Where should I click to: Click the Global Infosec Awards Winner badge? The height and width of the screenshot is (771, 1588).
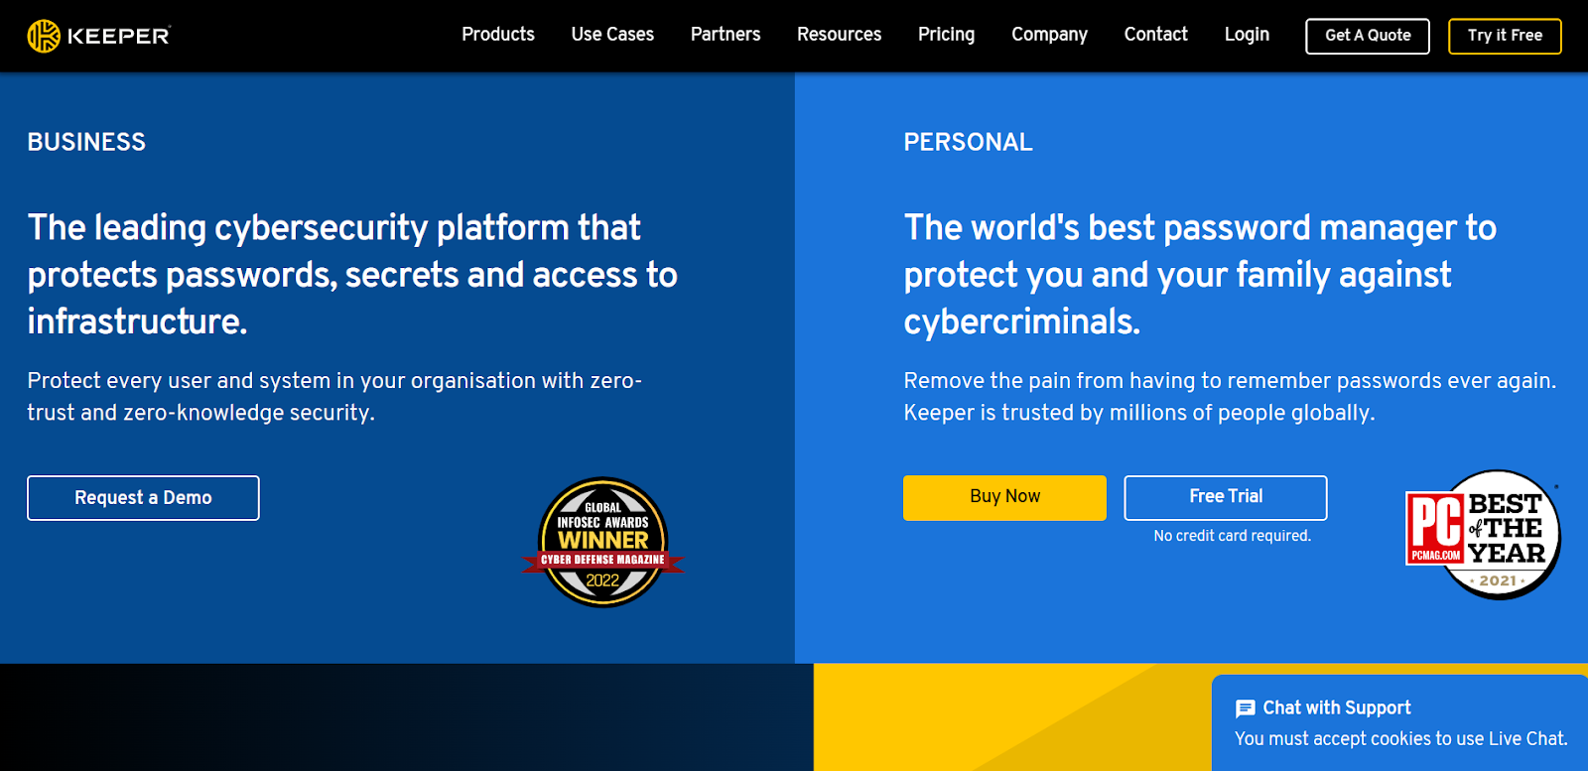(603, 543)
